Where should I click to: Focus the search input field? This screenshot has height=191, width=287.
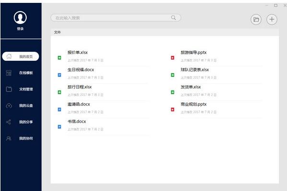point(115,18)
